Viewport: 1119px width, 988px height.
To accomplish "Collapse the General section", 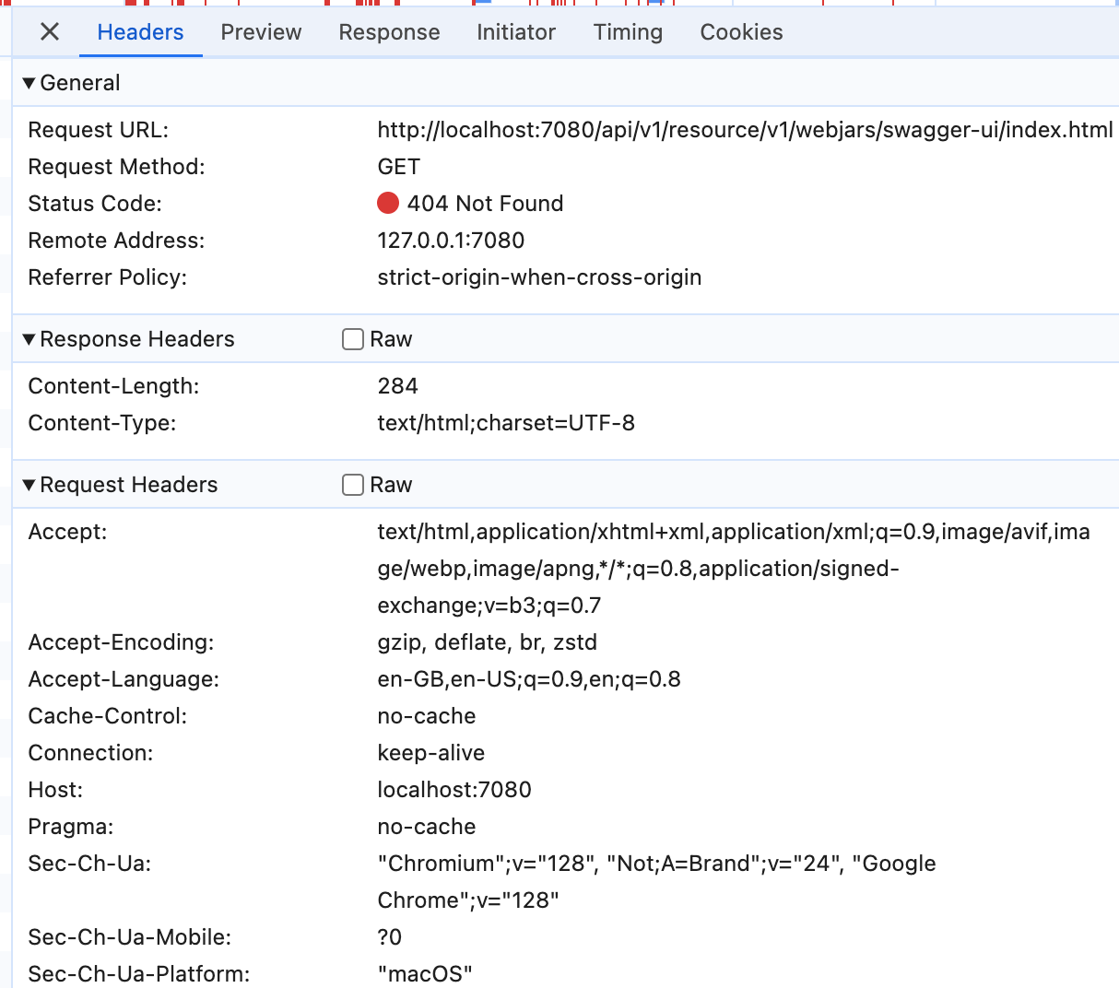I will 29,82.
